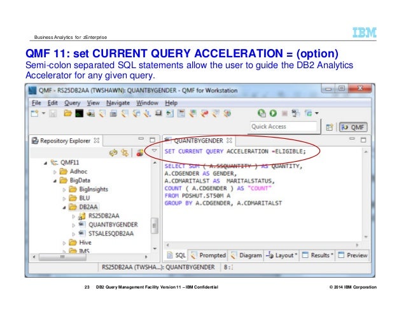The image size is (406, 314).
Task: Select the STSALESQDB2AA query in the tree
Action: pos(111,233)
